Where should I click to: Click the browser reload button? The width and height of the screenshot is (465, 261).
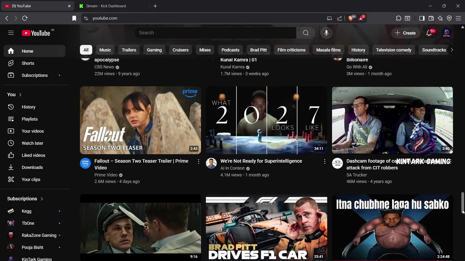[25, 18]
